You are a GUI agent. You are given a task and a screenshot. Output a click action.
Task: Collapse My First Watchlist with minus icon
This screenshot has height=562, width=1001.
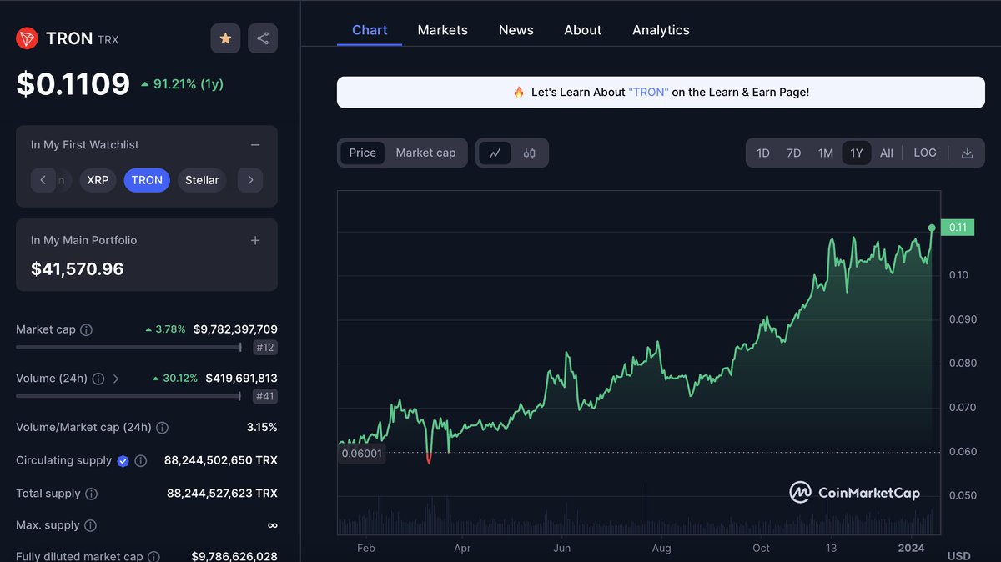(x=255, y=145)
